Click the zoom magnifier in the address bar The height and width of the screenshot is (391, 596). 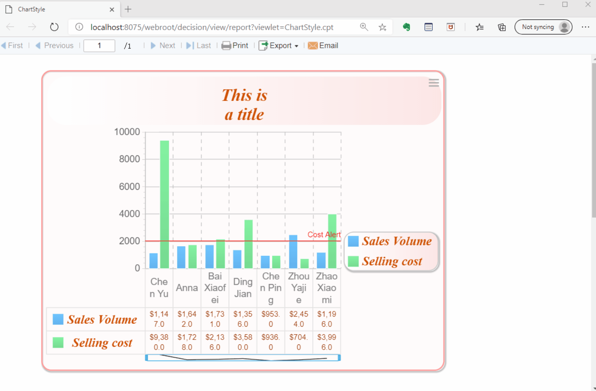click(364, 27)
